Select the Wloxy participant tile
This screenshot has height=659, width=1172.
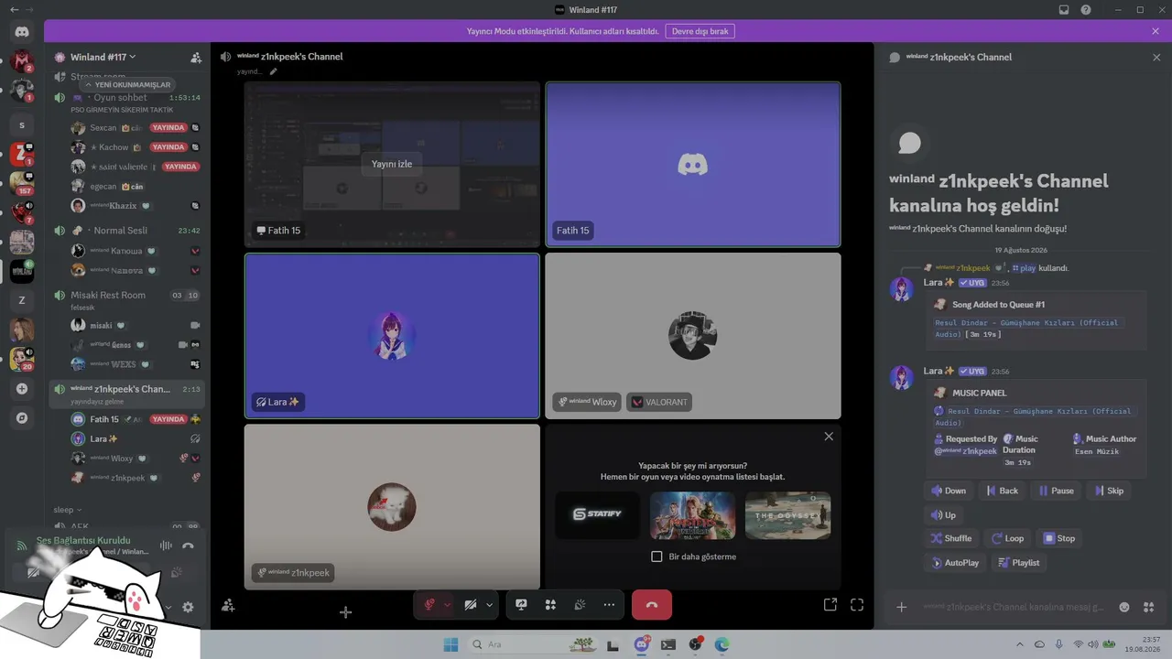click(x=692, y=336)
